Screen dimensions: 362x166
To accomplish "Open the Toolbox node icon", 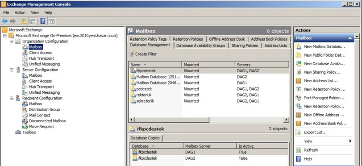I will (x=18, y=132).
